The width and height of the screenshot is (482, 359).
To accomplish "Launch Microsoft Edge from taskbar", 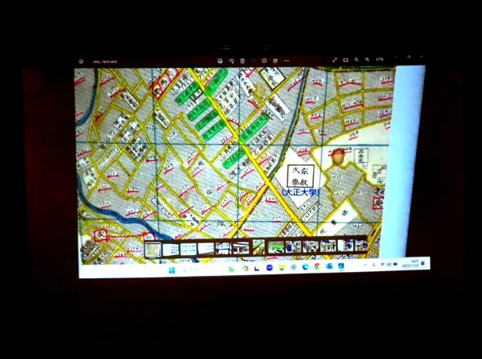I will [305, 267].
